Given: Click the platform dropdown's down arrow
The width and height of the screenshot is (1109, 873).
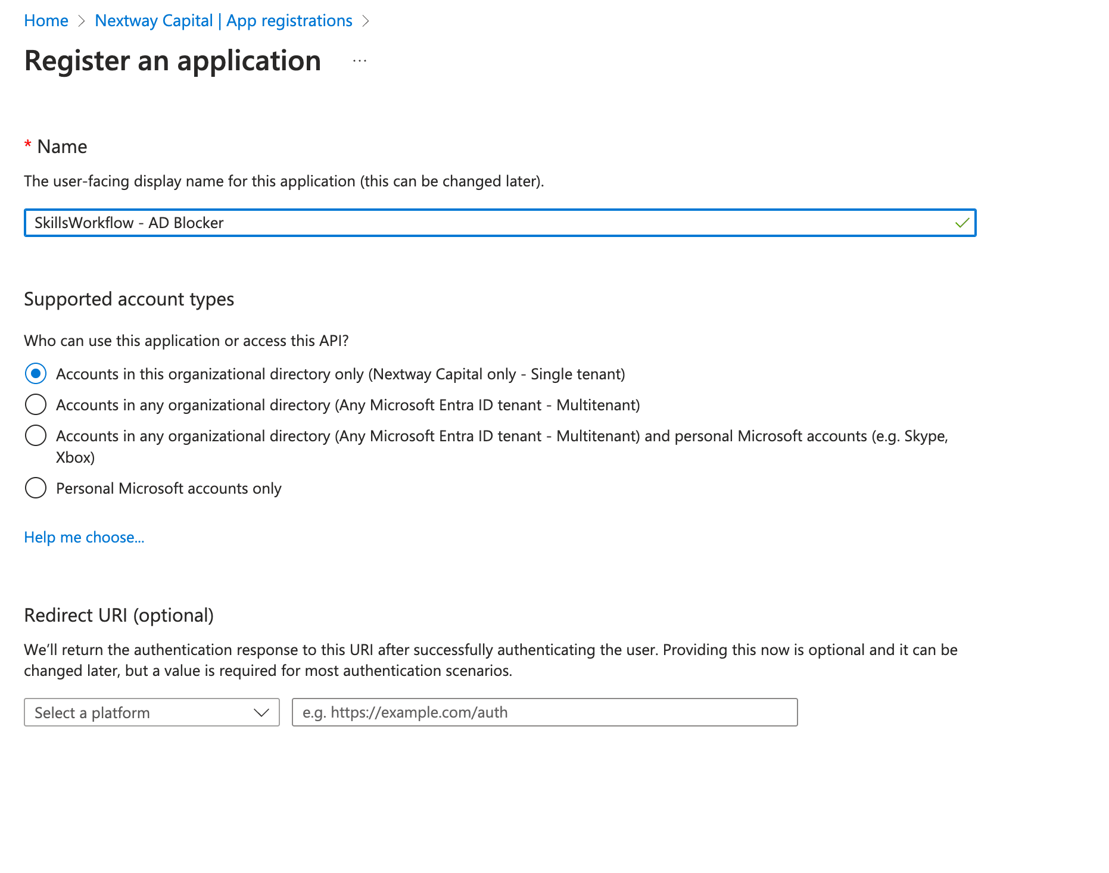Looking at the screenshot, I should point(261,712).
